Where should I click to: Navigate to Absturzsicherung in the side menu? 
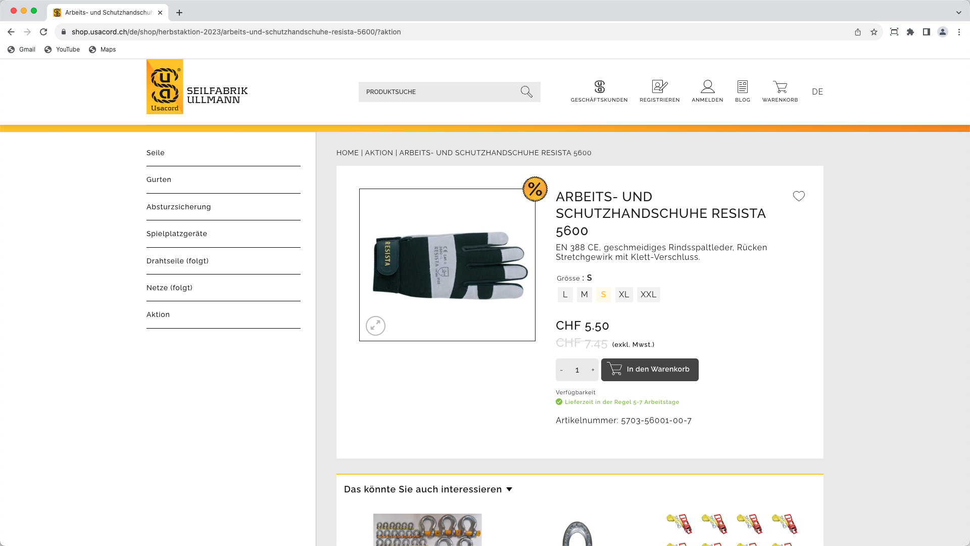179,206
